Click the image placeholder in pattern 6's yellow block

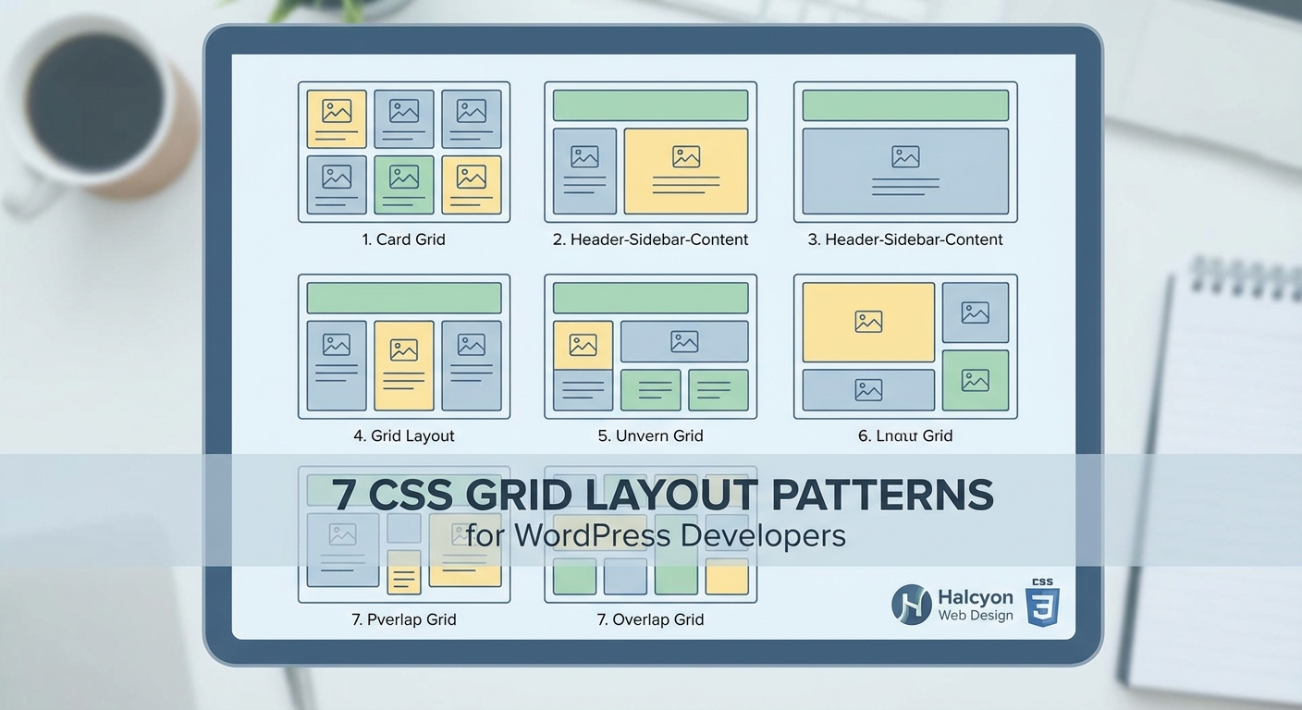tap(867, 322)
